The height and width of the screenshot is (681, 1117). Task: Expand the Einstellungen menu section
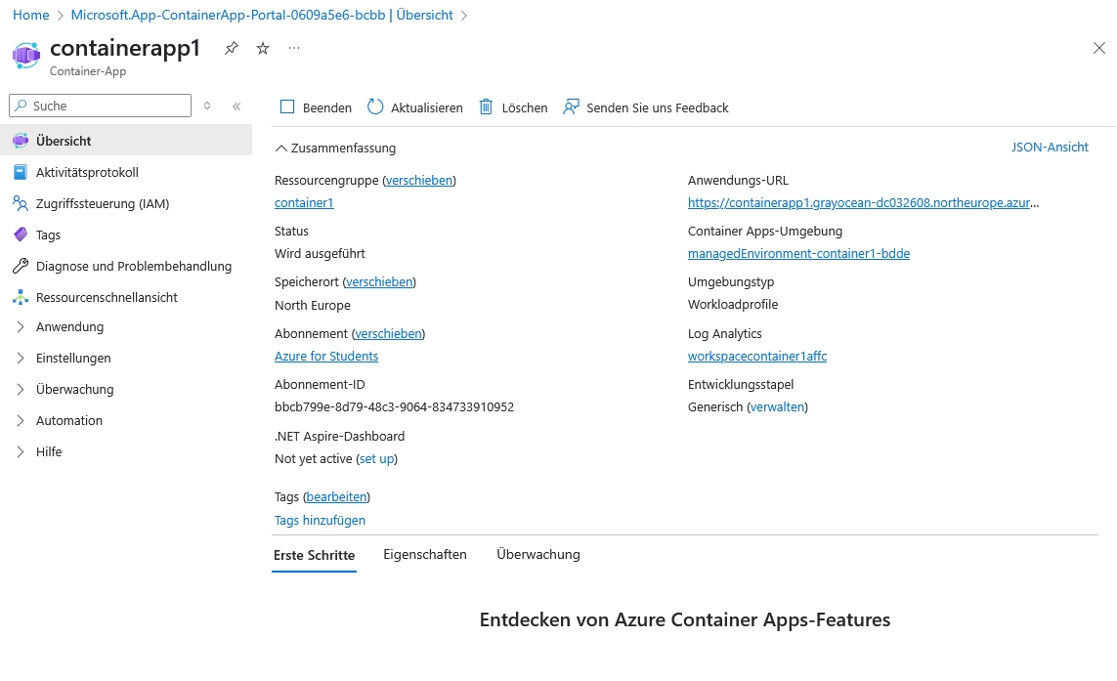coord(73,359)
